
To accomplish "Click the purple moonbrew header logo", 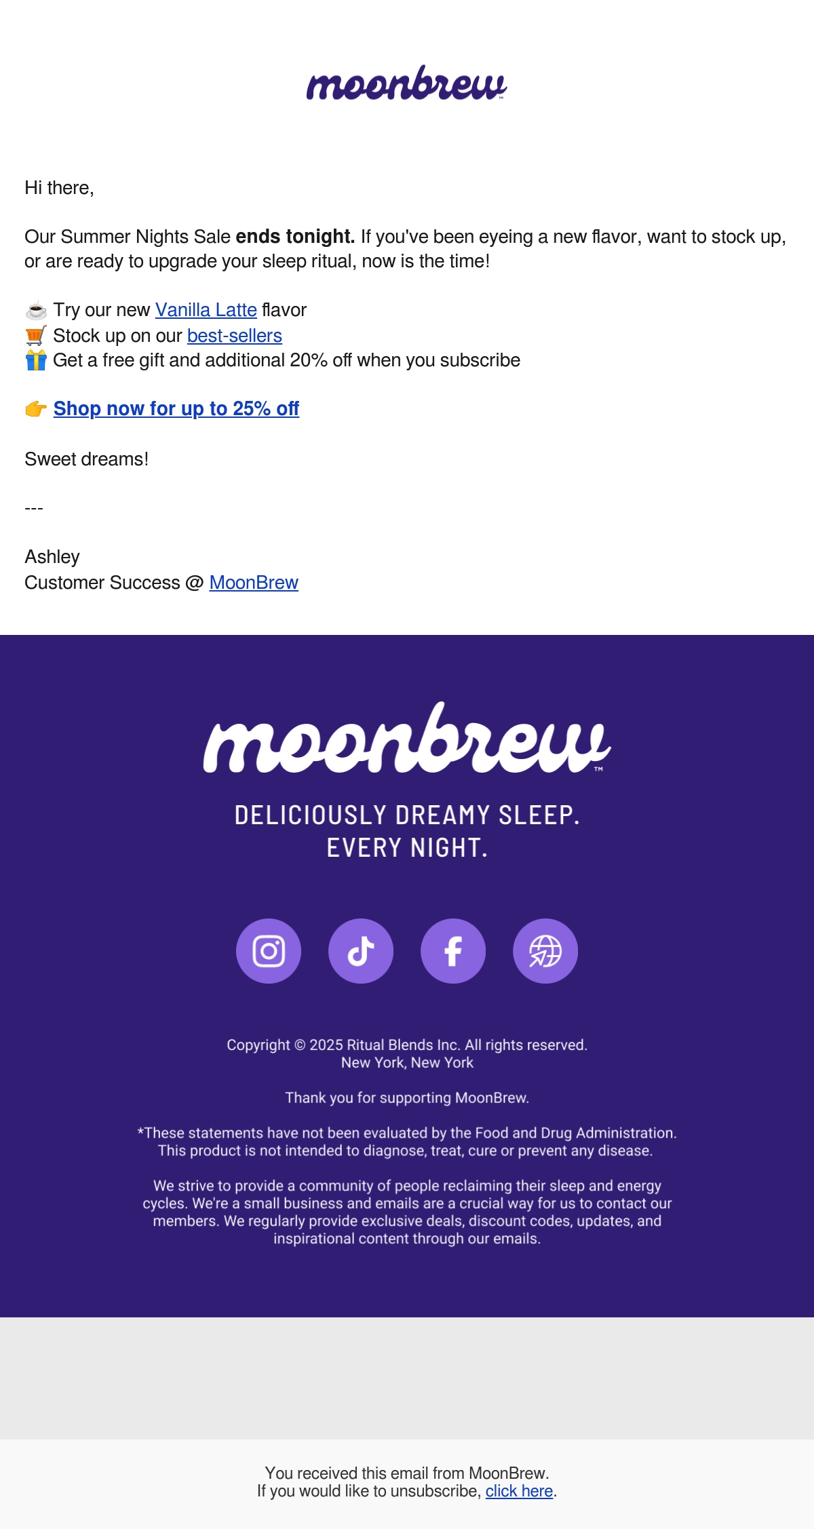I will 406,83.
